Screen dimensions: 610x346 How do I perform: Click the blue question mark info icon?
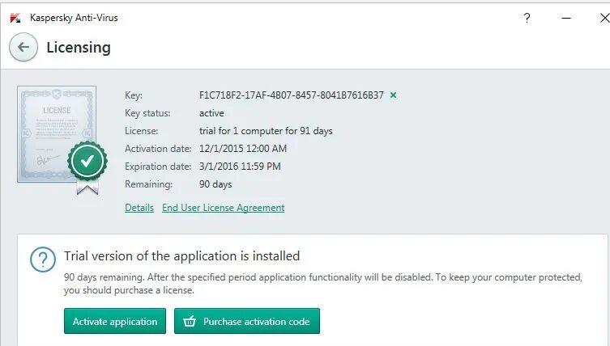(43, 259)
